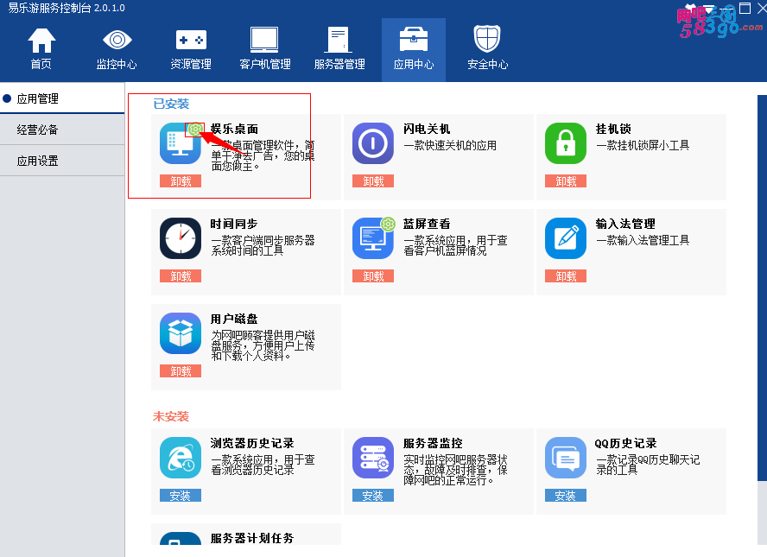Click the 用户磁盘 box icon
The width and height of the screenshot is (767, 557).
pos(180,333)
